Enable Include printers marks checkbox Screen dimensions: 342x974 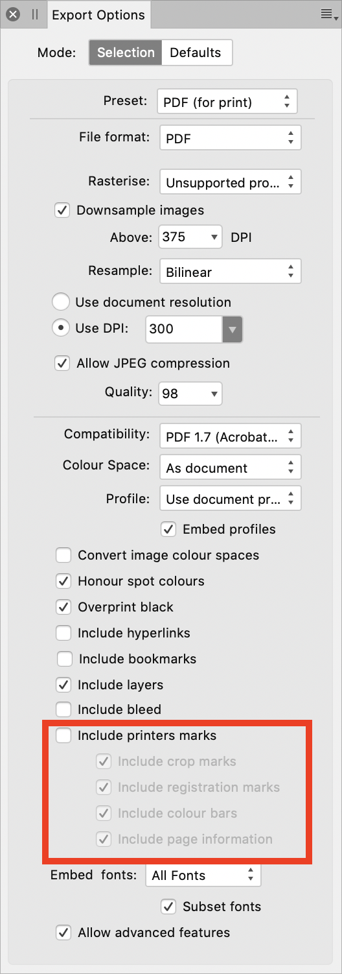click(x=63, y=735)
